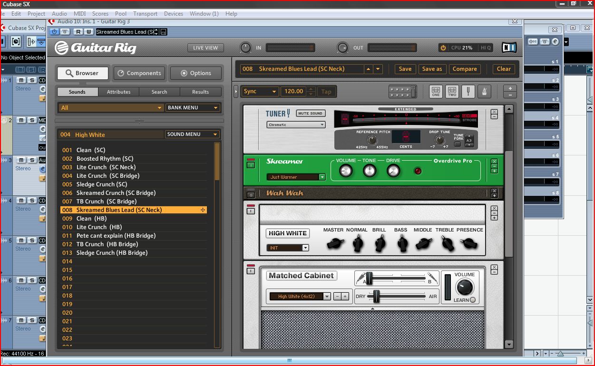Remove Wah Wah module with its X icon
The image size is (595, 366).
(x=494, y=191)
